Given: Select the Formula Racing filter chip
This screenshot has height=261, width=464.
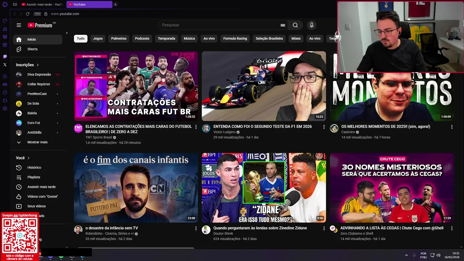Looking at the screenshot, I should point(235,38).
